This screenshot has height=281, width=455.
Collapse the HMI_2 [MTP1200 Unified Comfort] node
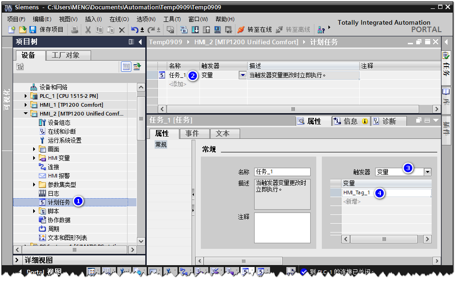[x=26, y=113]
